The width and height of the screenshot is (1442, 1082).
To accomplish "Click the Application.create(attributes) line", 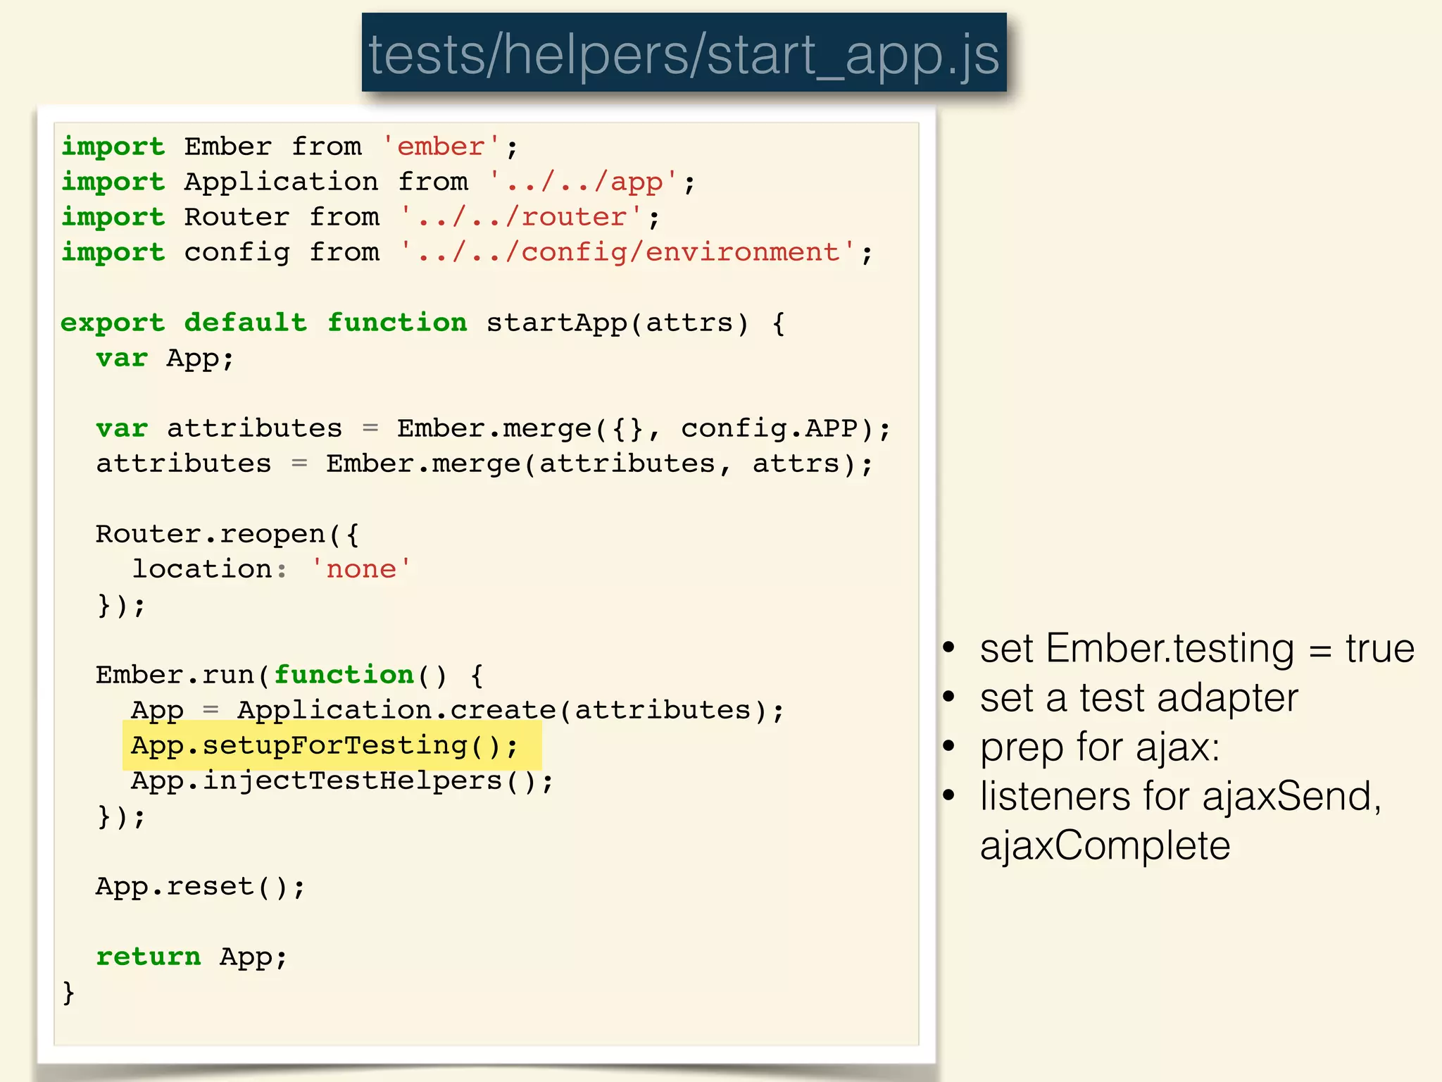I will pyautogui.click(x=458, y=710).
